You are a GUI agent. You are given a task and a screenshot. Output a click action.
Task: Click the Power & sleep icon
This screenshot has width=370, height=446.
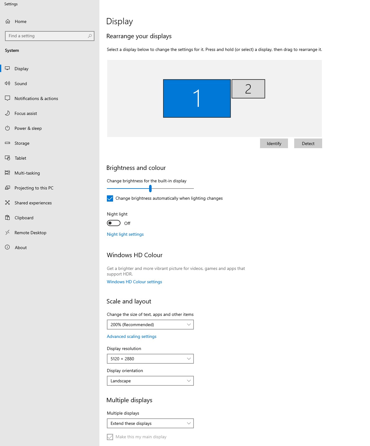click(x=7, y=128)
